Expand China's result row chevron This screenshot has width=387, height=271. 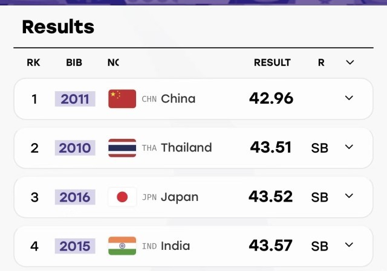[x=349, y=98]
